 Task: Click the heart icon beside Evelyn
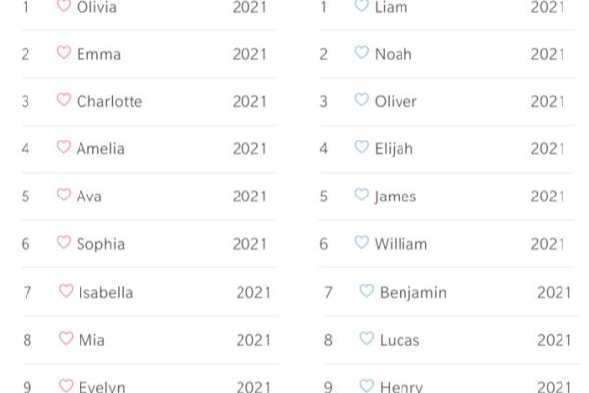[x=66, y=385]
